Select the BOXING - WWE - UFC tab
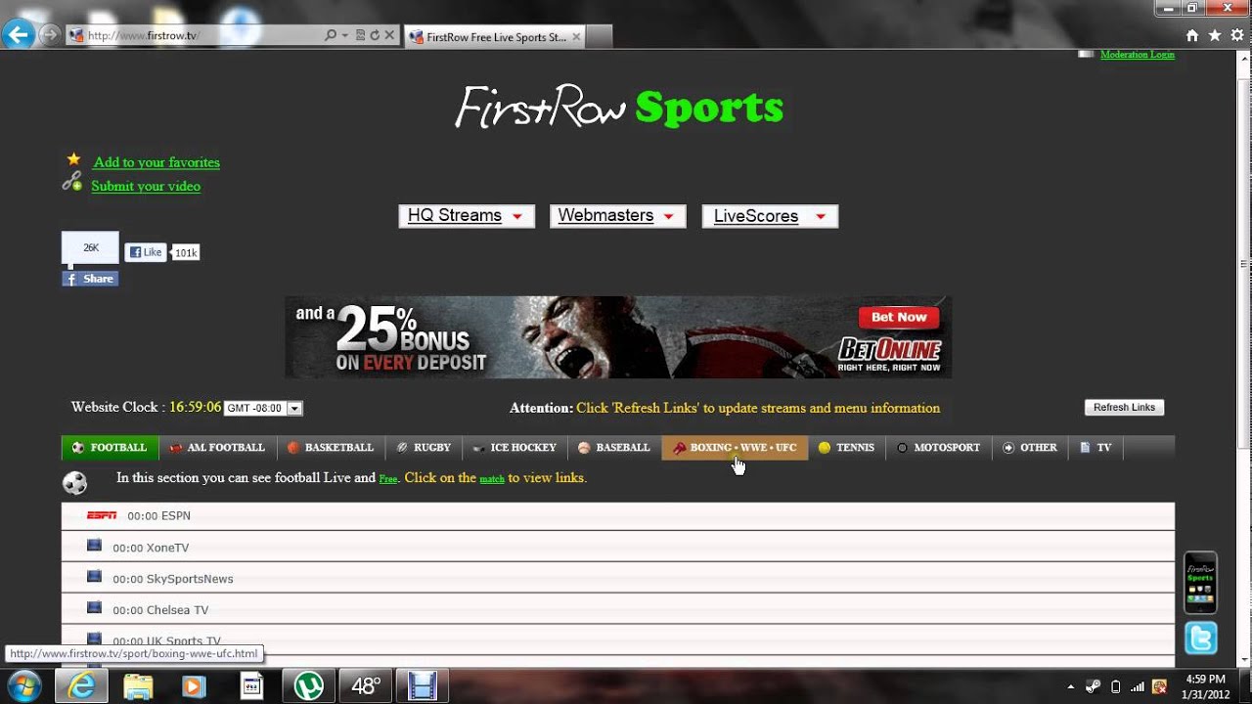1252x704 pixels. 735,448
